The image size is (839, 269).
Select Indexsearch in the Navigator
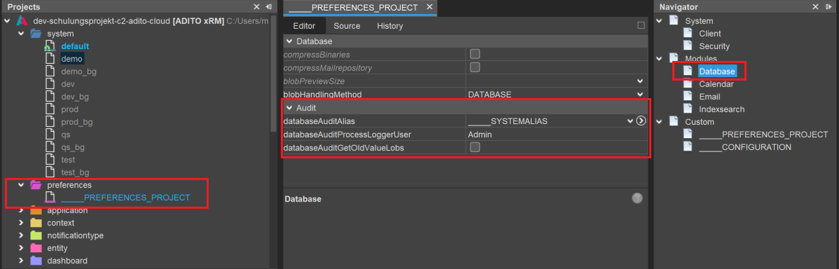coord(721,109)
